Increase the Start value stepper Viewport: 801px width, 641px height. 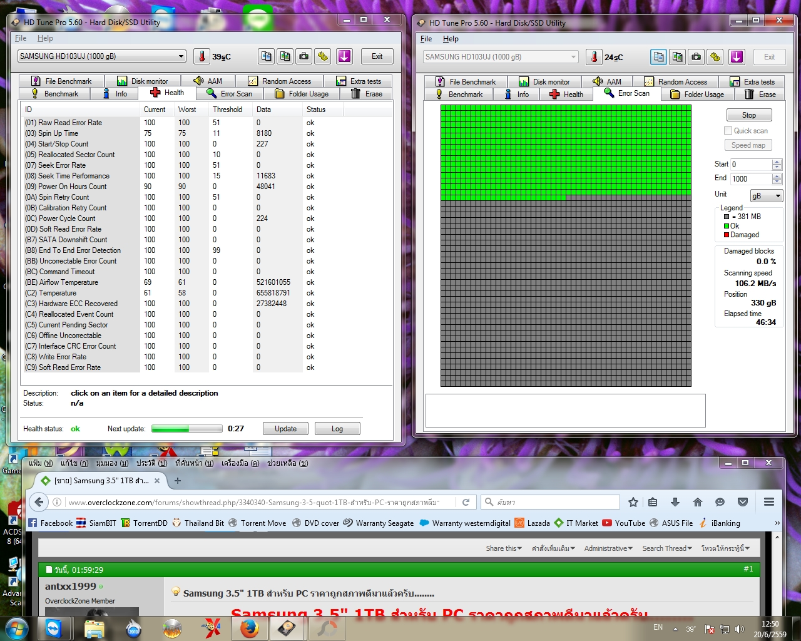pyautogui.click(x=777, y=162)
